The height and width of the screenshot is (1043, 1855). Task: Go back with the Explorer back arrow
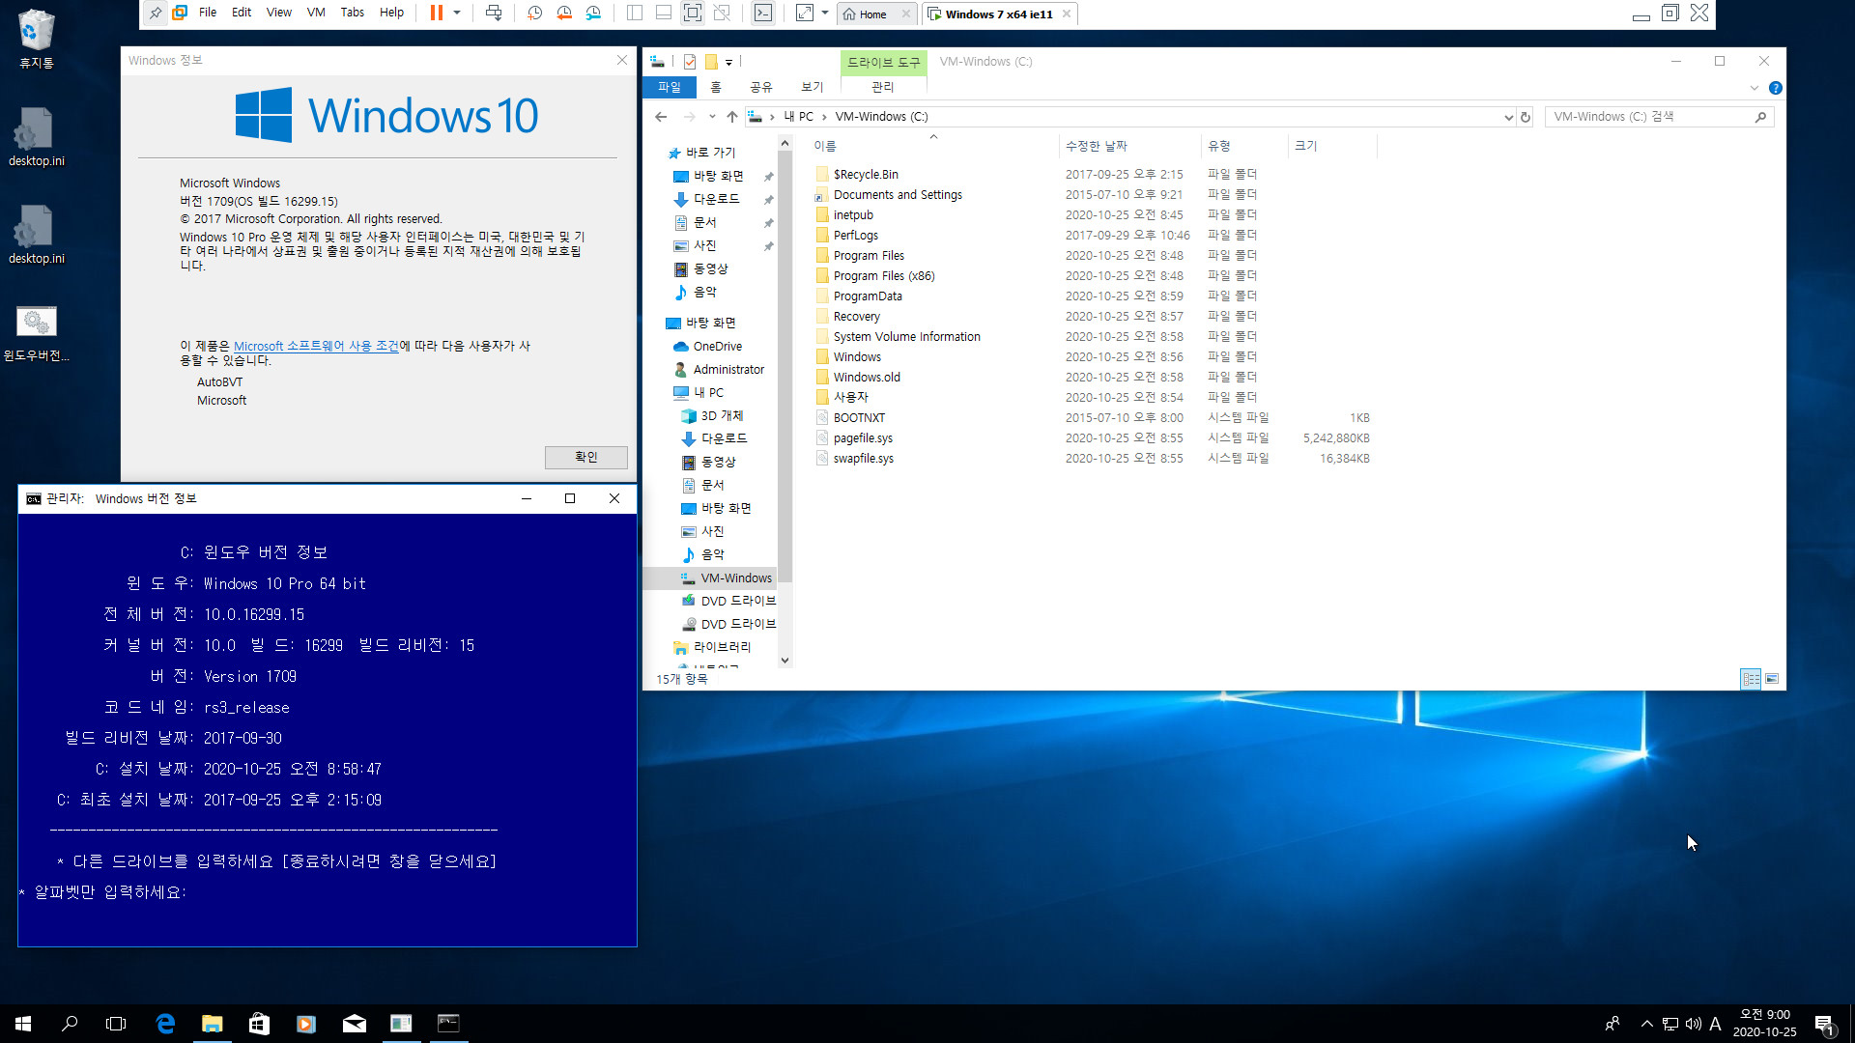tap(661, 117)
